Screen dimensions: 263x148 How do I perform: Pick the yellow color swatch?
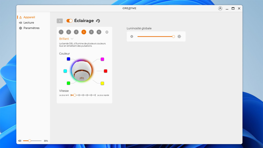pyautogui.click(x=102, y=83)
